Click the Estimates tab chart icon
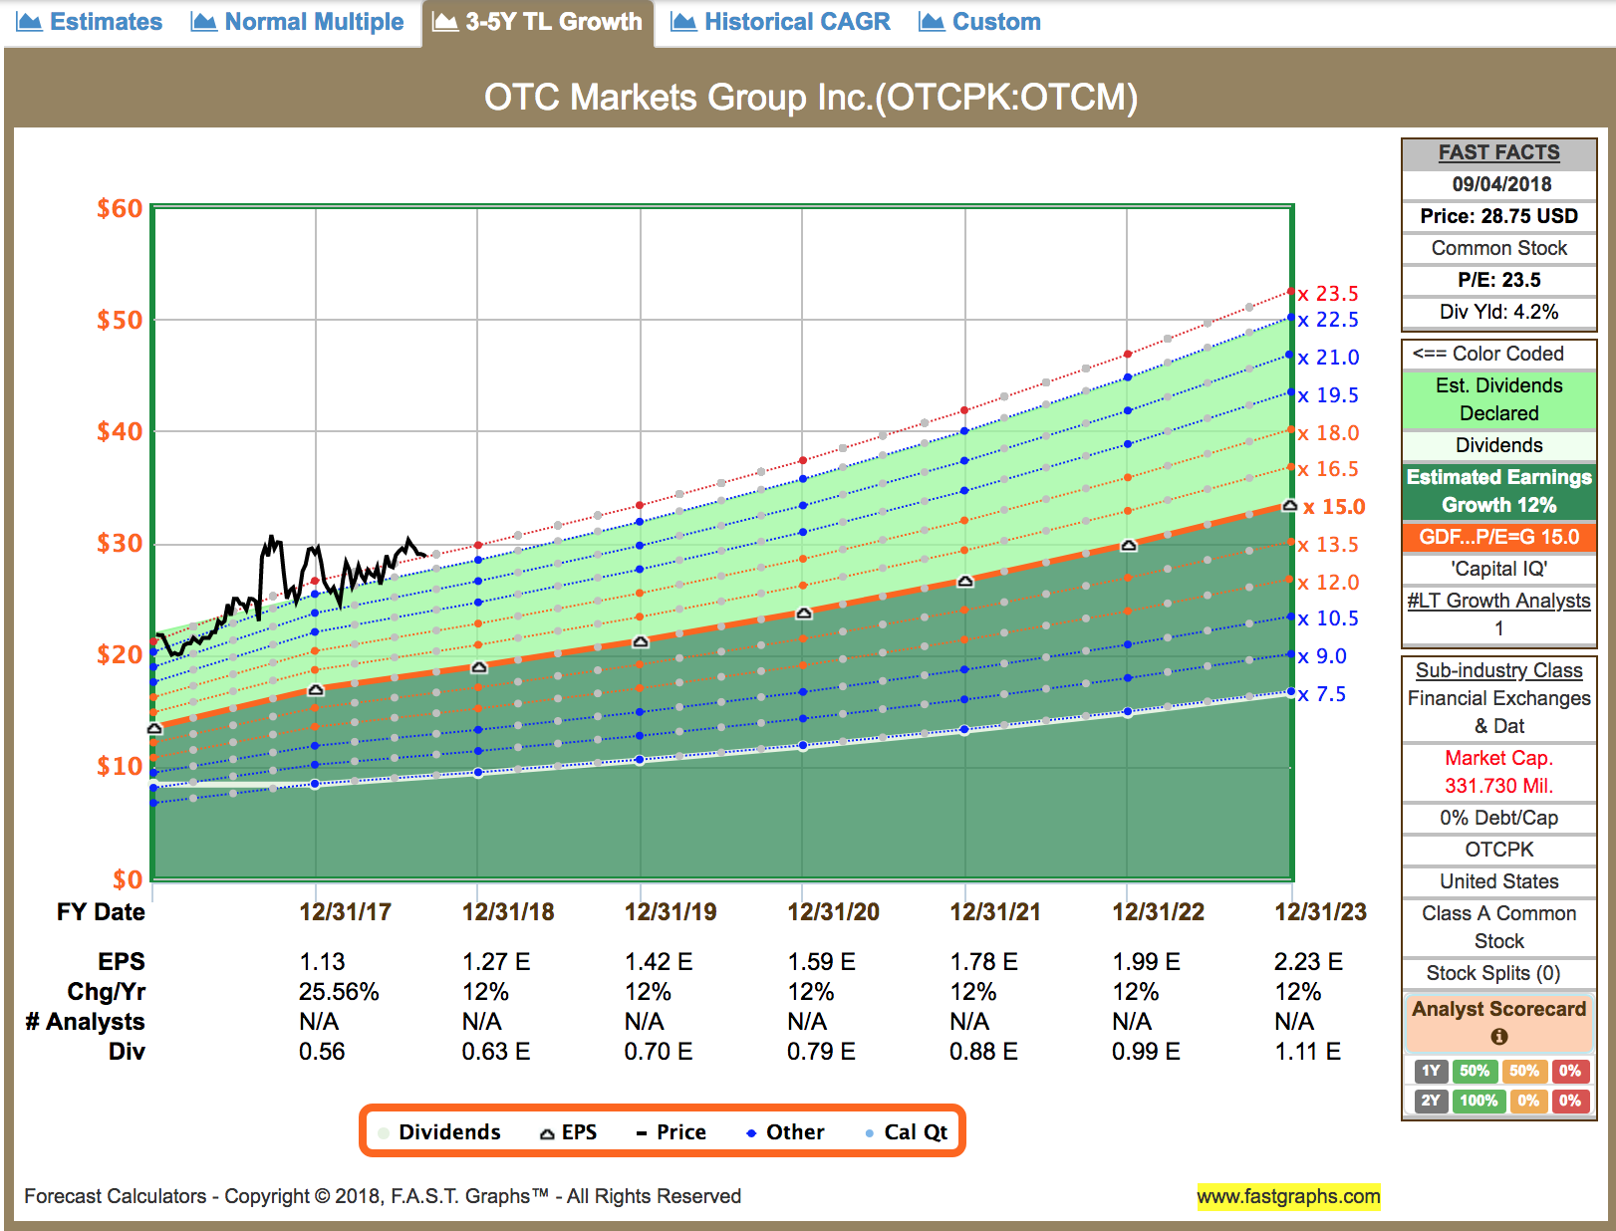Screen dimensions: 1616x1231 [28, 20]
